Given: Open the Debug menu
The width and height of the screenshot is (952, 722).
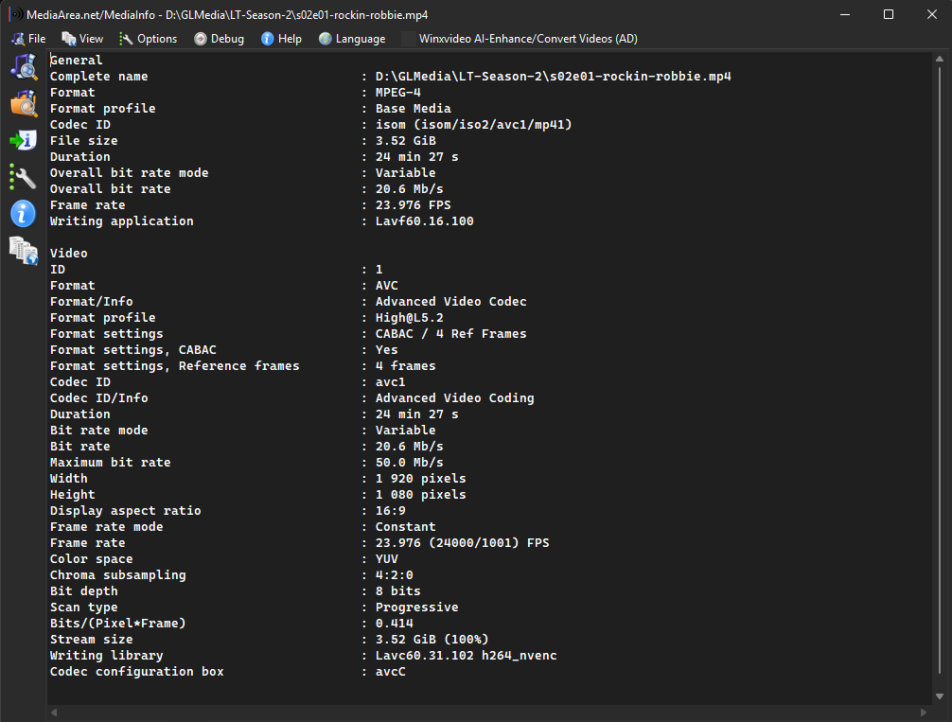Looking at the screenshot, I should [220, 39].
